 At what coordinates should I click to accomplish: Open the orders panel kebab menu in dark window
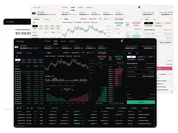(x=154, y=108)
